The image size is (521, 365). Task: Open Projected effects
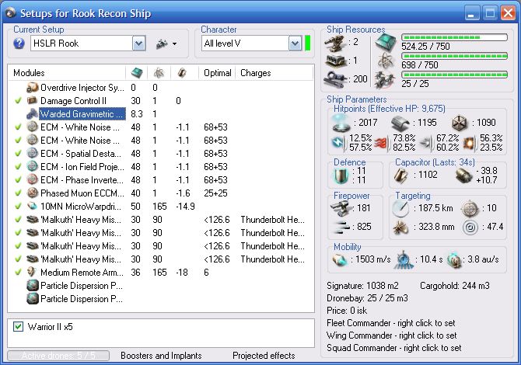click(264, 356)
